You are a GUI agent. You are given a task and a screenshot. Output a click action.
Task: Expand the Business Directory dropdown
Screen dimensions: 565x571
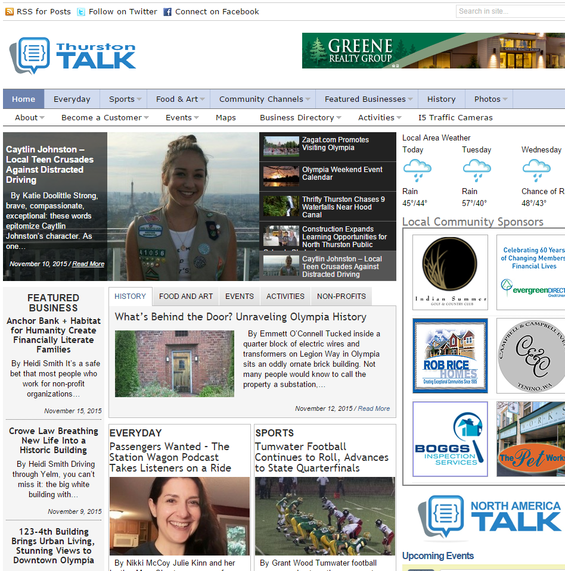pyautogui.click(x=339, y=118)
